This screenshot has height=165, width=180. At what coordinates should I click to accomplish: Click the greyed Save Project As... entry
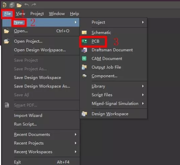41,69
